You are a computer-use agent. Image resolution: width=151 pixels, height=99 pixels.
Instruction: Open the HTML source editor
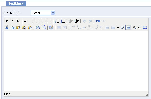[98, 21]
